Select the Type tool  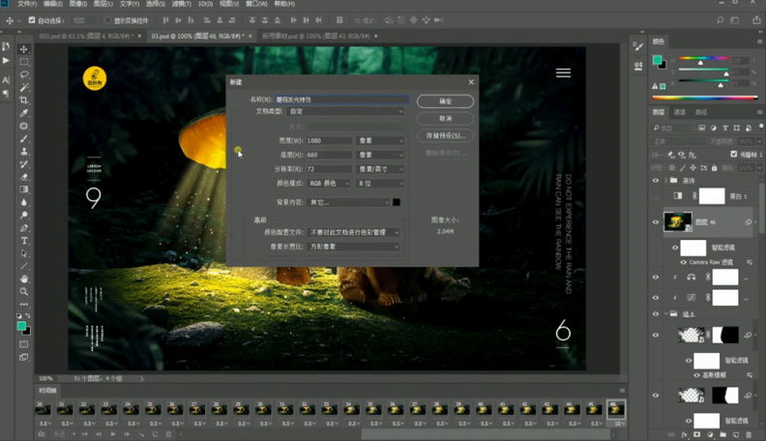click(24, 240)
